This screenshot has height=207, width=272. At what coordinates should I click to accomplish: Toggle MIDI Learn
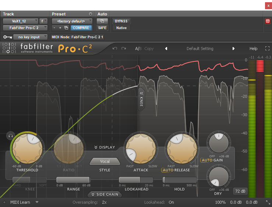click(x=20, y=202)
